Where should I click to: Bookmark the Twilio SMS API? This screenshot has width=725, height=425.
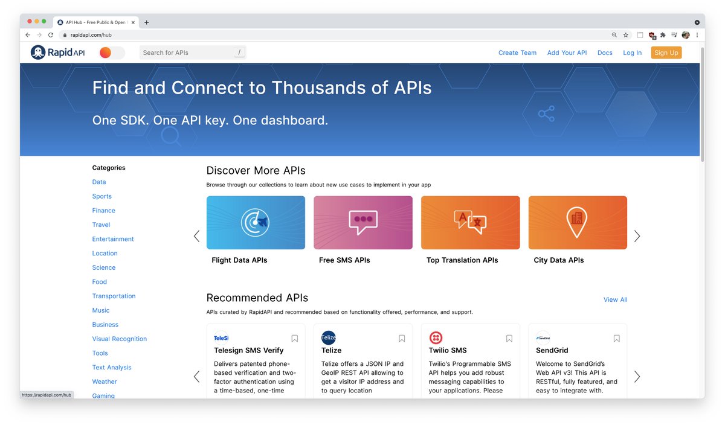(x=509, y=339)
